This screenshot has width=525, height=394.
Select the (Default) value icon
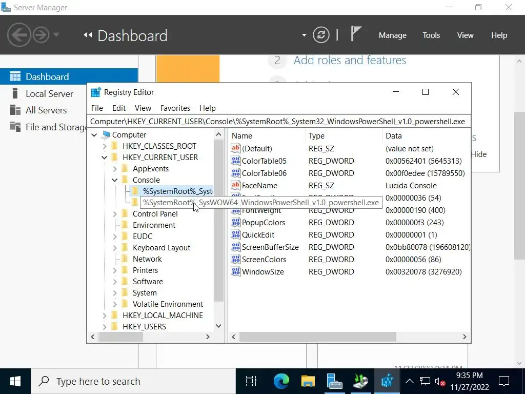click(x=236, y=148)
